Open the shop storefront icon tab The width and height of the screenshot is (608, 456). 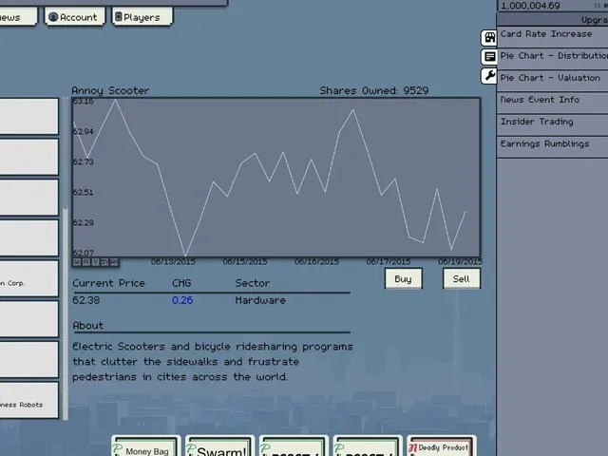pos(489,38)
